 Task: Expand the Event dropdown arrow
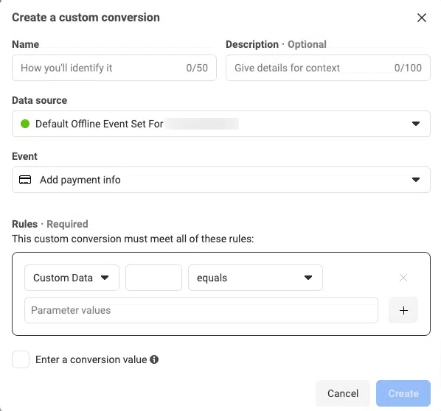coord(416,180)
